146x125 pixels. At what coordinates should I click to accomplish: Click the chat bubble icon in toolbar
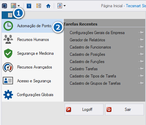[4, 6]
